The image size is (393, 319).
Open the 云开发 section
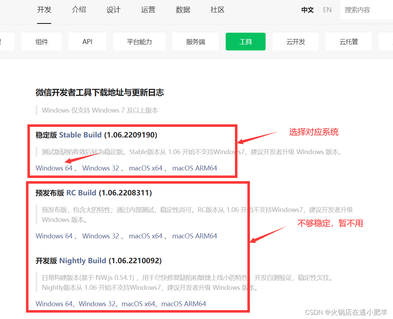(295, 42)
